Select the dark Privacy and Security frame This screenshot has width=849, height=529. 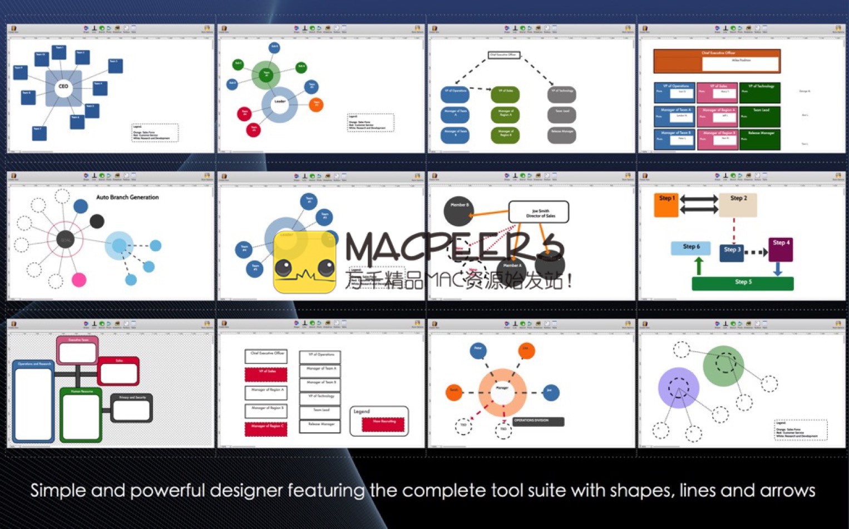coord(131,408)
